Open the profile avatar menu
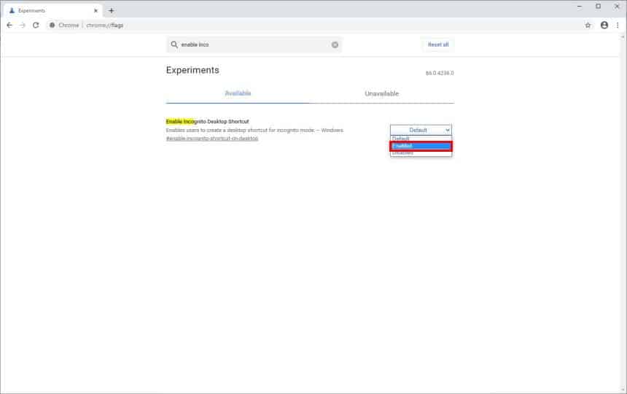Screen dimensions: 627x394 604,26
